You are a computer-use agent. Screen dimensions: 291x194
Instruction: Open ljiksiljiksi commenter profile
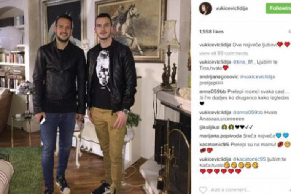(x=209, y=127)
